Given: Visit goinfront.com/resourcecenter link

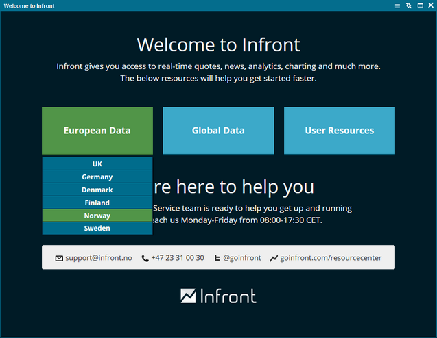Looking at the screenshot, I should (331, 258).
